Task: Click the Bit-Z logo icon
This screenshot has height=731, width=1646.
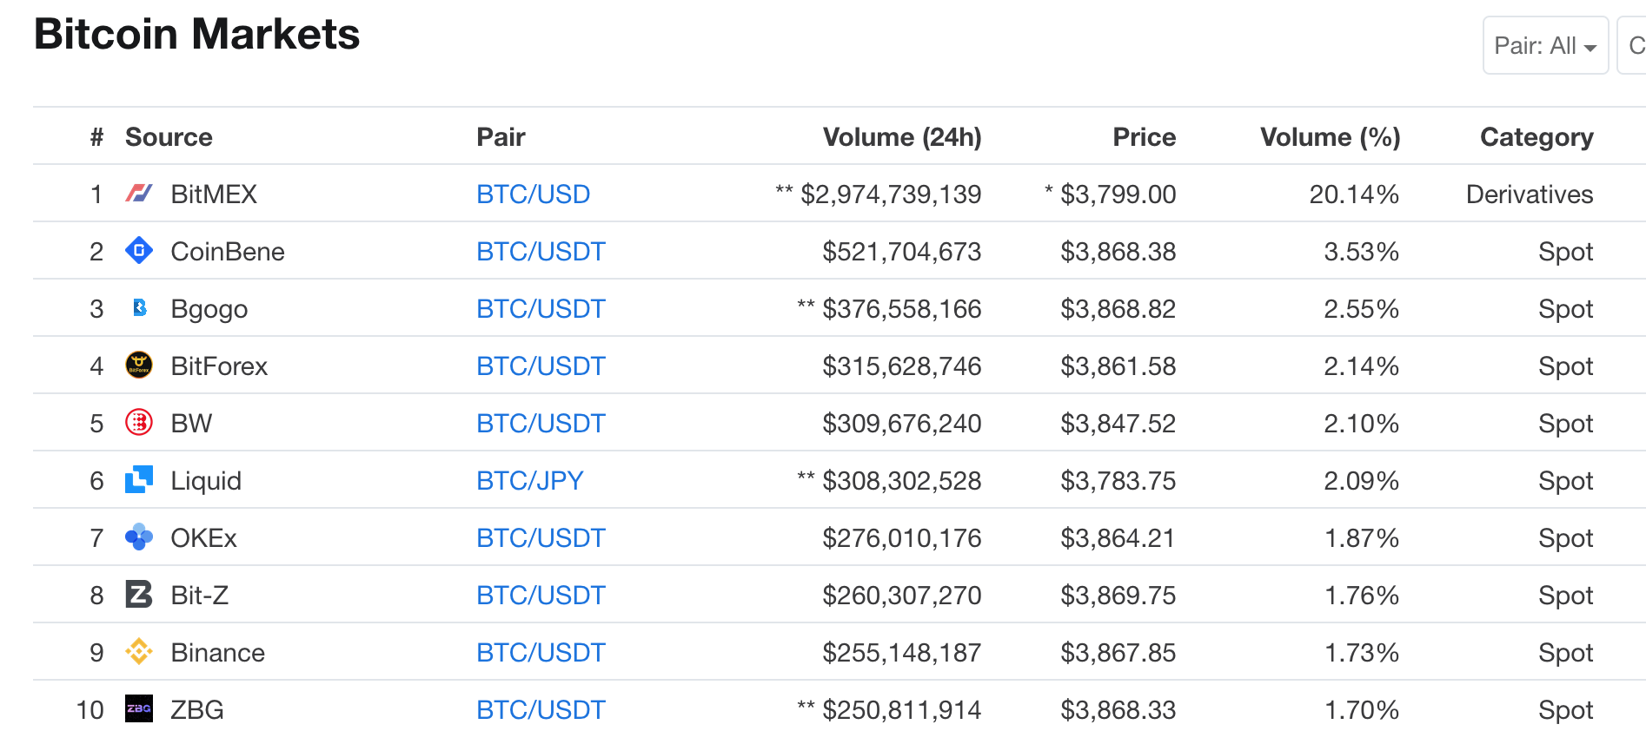Action: click(139, 595)
